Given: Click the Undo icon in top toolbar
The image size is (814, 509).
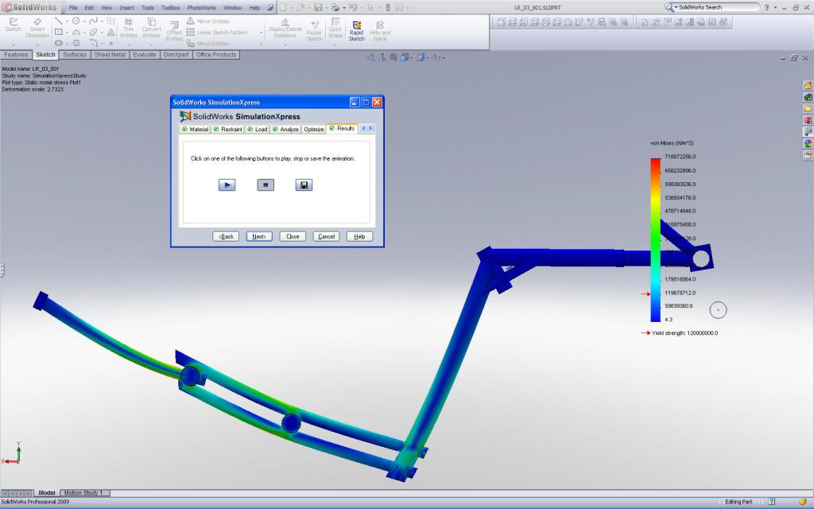Looking at the screenshot, I should point(353,7).
